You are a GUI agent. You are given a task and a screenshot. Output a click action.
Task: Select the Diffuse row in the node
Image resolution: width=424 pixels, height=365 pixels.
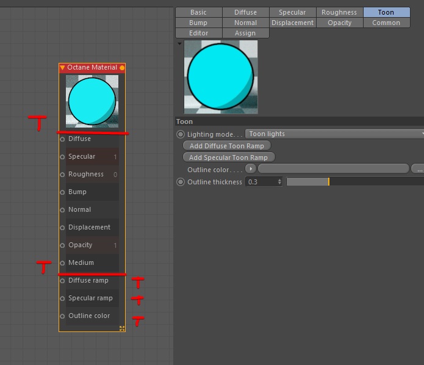coord(92,139)
